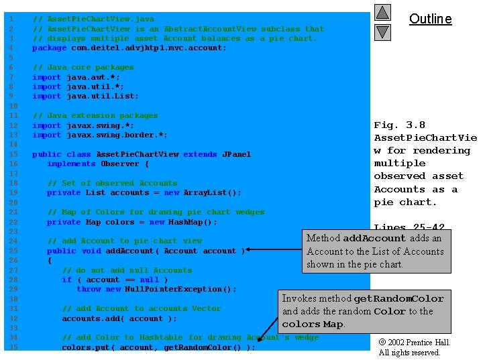Click the 'Method addAccount adds an' callout note

(x=376, y=251)
